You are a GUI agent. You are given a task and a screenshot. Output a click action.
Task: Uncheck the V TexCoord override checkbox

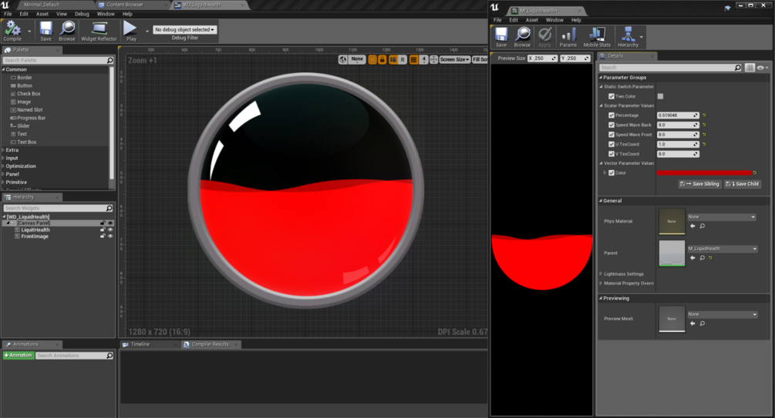(612, 154)
